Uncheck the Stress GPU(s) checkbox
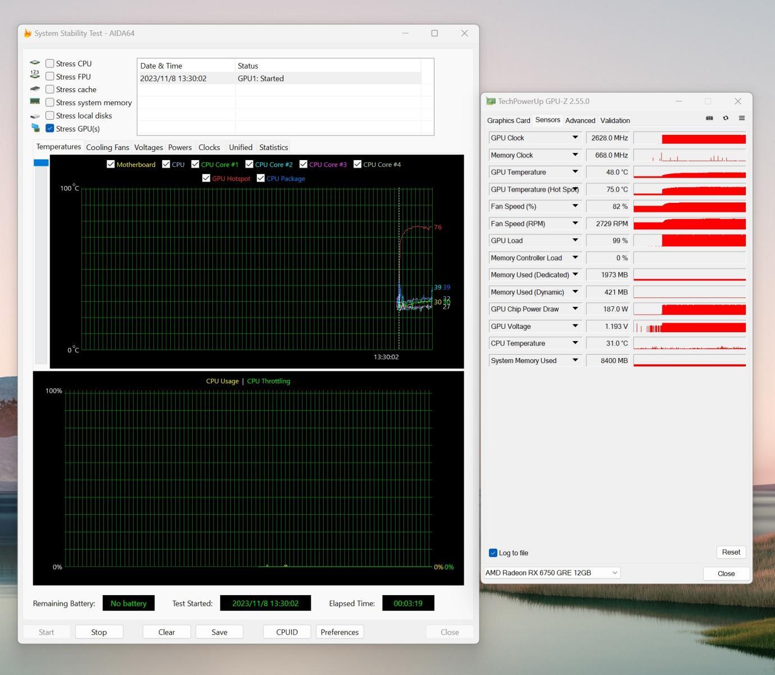The height and width of the screenshot is (675, 775). 50,129
